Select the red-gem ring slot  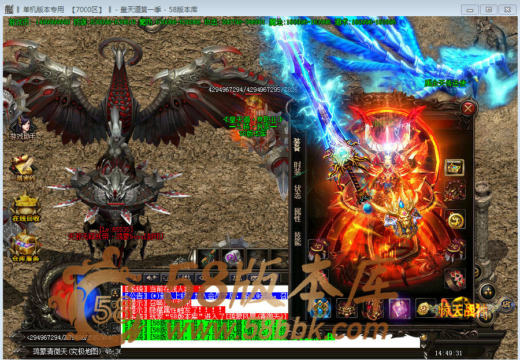455,279
